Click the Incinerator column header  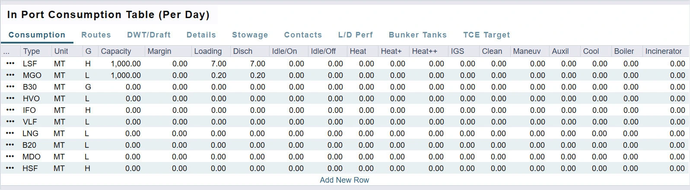coord(666,51)
